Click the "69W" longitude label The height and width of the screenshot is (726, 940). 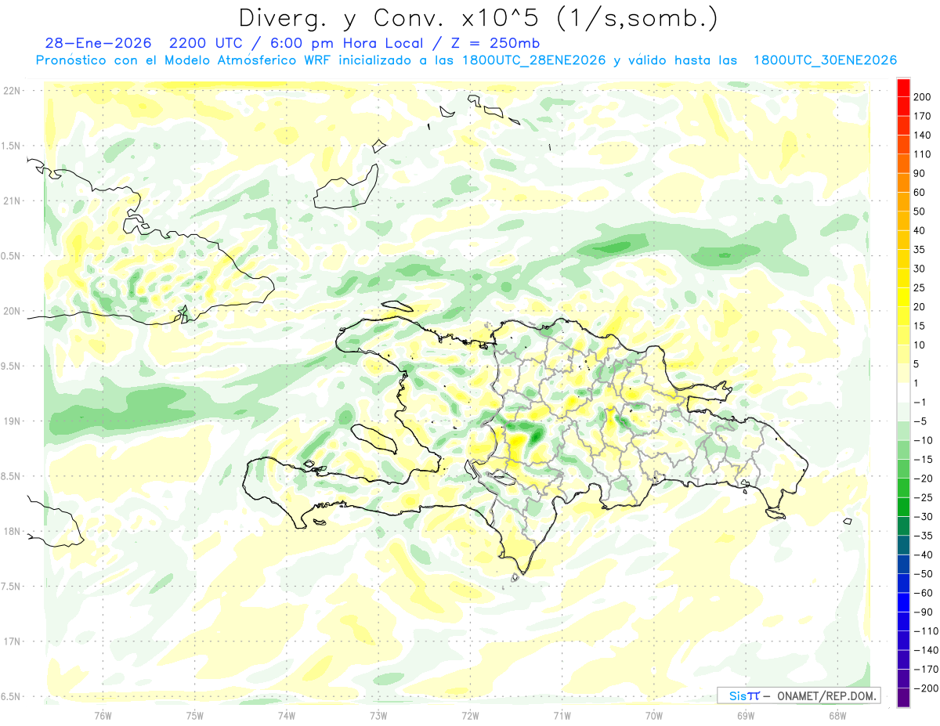[746, 715]
